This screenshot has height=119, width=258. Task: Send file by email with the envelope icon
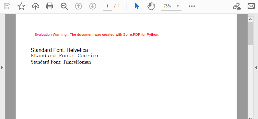click(x=251, y=6)
